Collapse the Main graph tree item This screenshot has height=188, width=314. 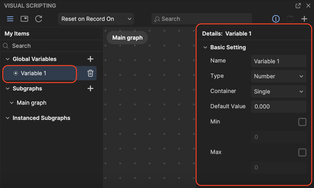11,103
